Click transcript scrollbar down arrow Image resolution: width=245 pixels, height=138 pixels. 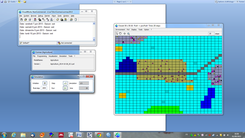94,40
